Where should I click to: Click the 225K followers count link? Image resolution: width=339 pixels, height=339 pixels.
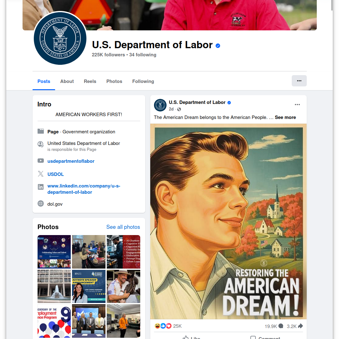click(x=108, y=55)
